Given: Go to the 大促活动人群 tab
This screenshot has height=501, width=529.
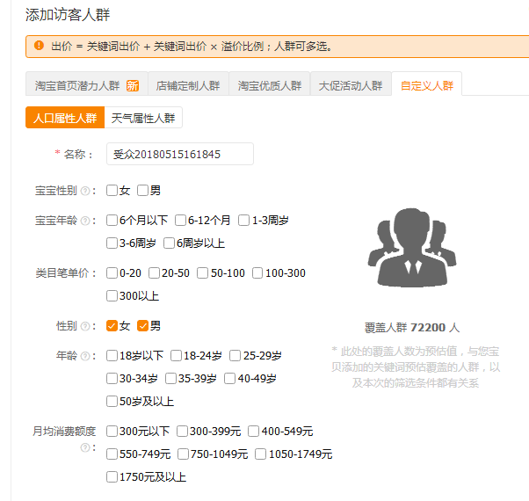Looking at the screenshot, I should tap(351, 85).
